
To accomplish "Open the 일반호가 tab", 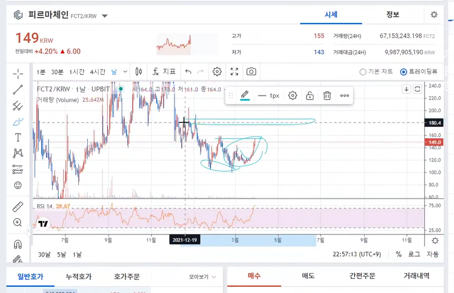I will tap(30, 276).
